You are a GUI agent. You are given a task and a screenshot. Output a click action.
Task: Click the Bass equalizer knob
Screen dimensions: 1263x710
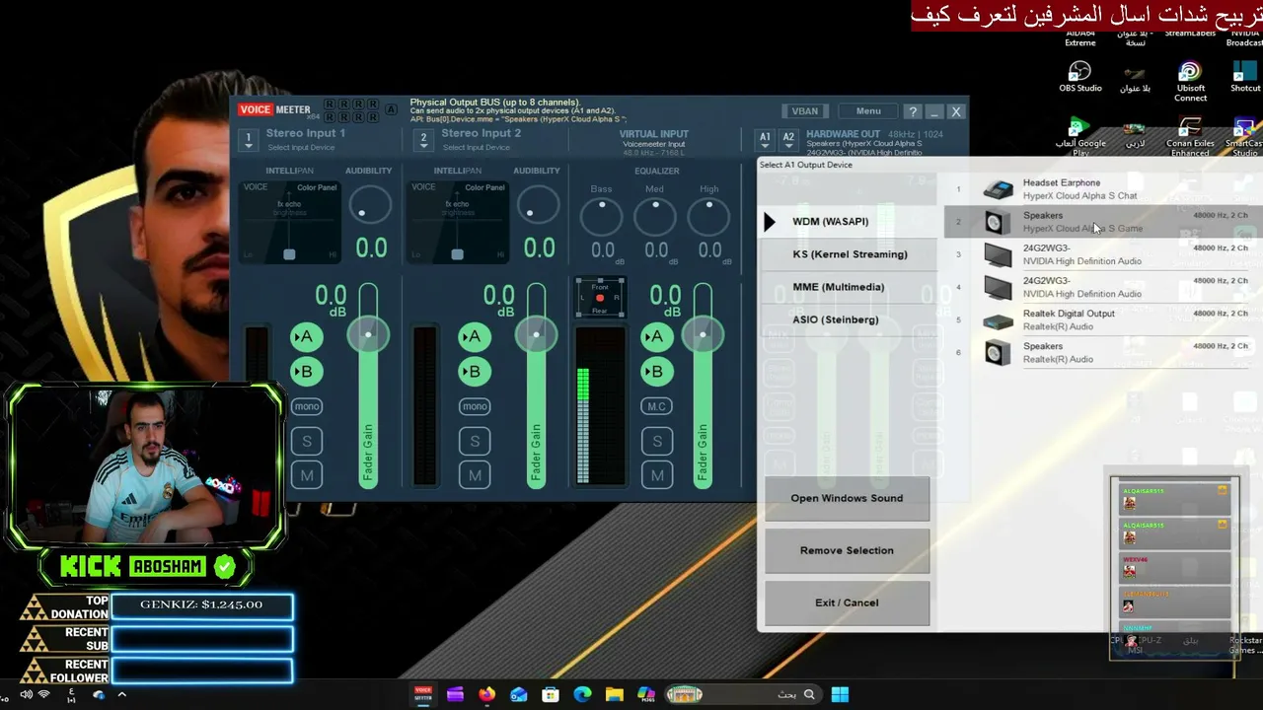coord(602,215)
